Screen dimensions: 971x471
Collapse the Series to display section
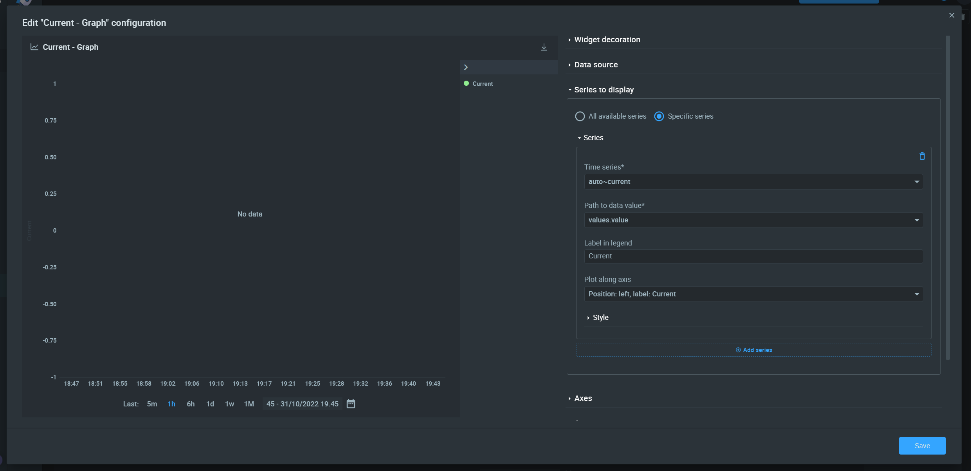coord(601,90)
